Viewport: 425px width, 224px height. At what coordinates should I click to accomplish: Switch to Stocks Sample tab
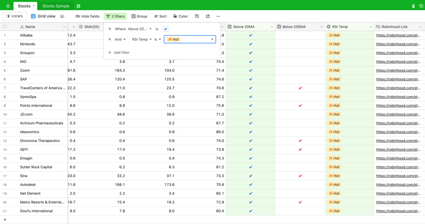(x=56, y=6)
